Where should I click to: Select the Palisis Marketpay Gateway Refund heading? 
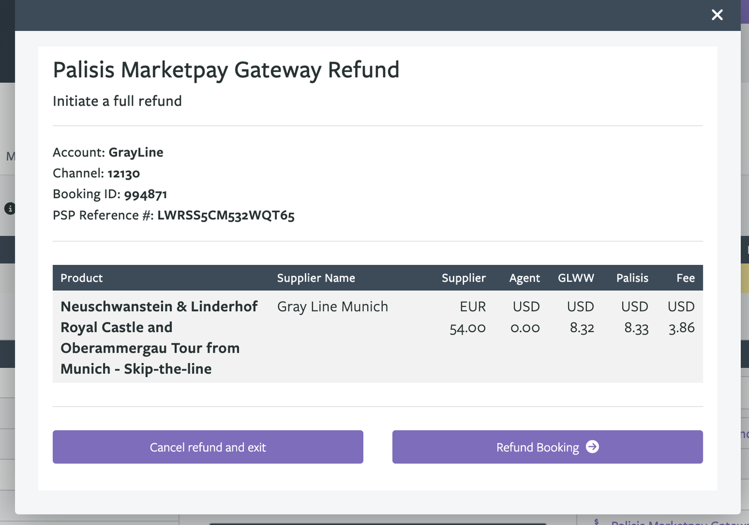point(226,70)
